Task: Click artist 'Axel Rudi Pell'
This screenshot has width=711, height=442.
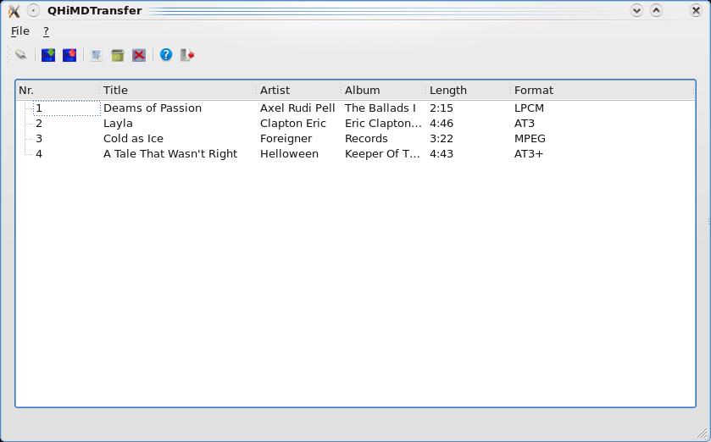Action: pos(297,108)
